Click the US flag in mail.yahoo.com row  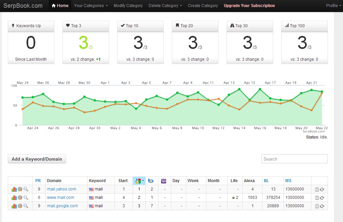tap(91, 189)
